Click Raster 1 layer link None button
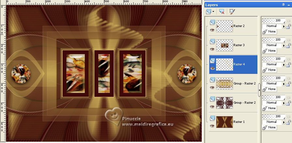 269,127
